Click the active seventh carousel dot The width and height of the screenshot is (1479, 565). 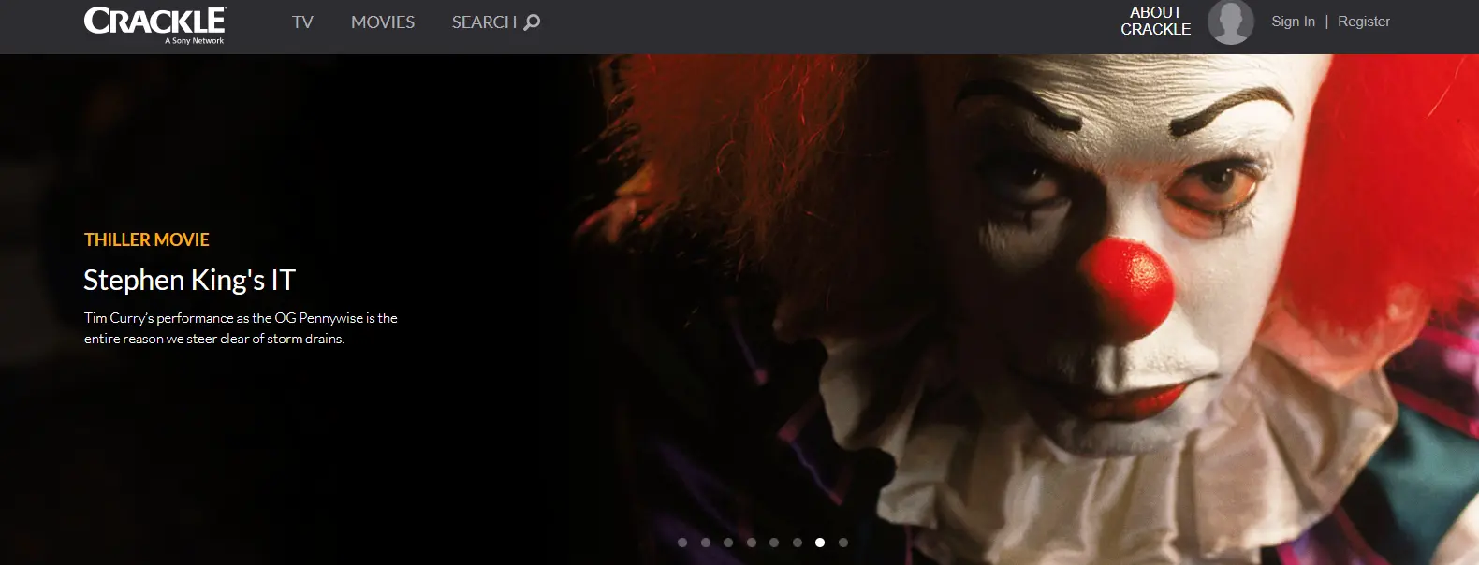click(820, 543)
